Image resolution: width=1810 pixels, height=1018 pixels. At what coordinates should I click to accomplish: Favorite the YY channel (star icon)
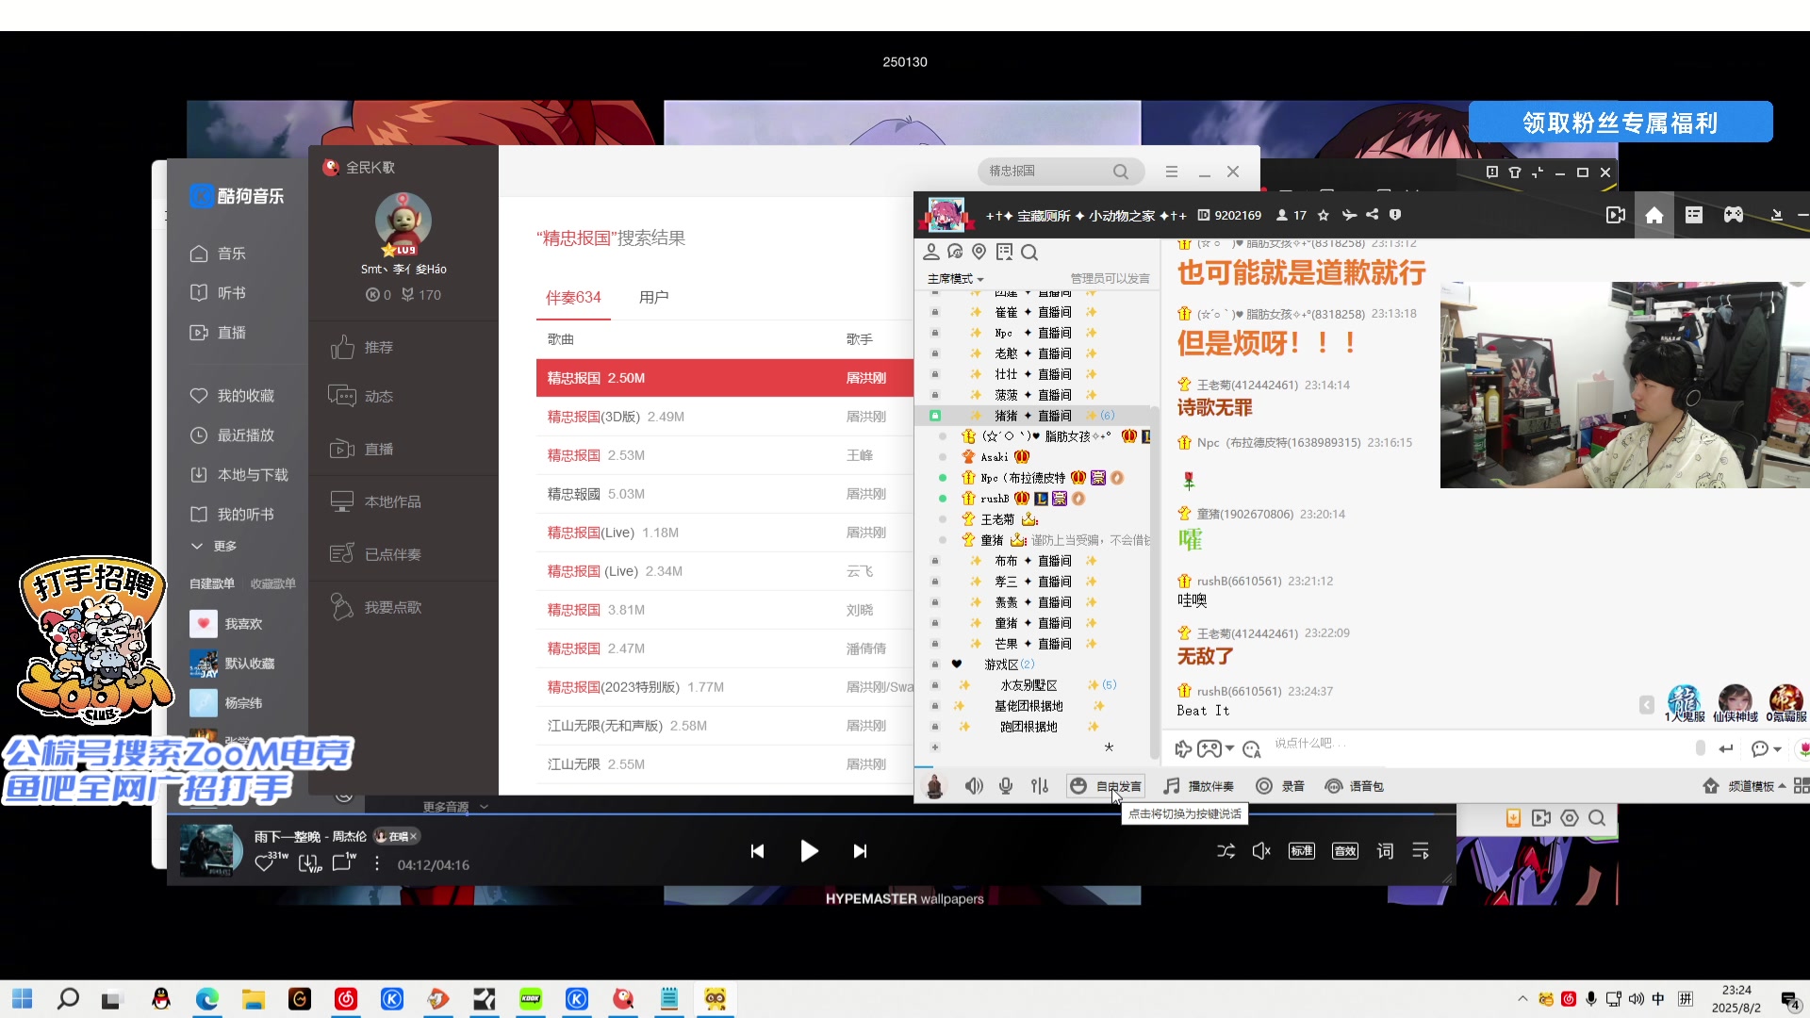click(1324, 215)
